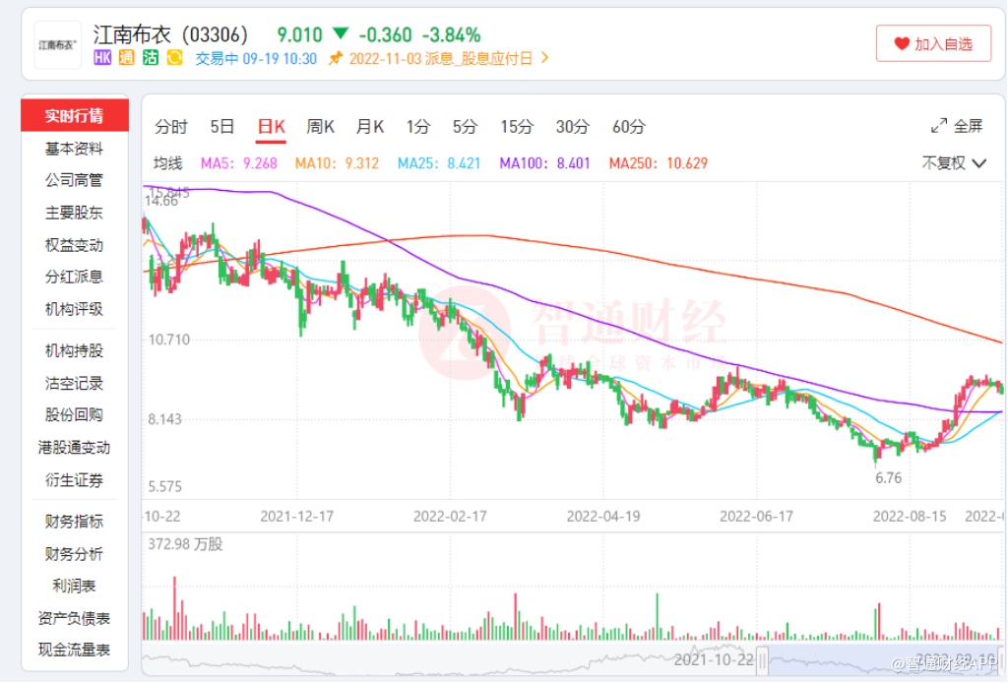1008x683 pixels.
Task: Click the MA25: 8.421 indicator label
Action: pos(439,163)
